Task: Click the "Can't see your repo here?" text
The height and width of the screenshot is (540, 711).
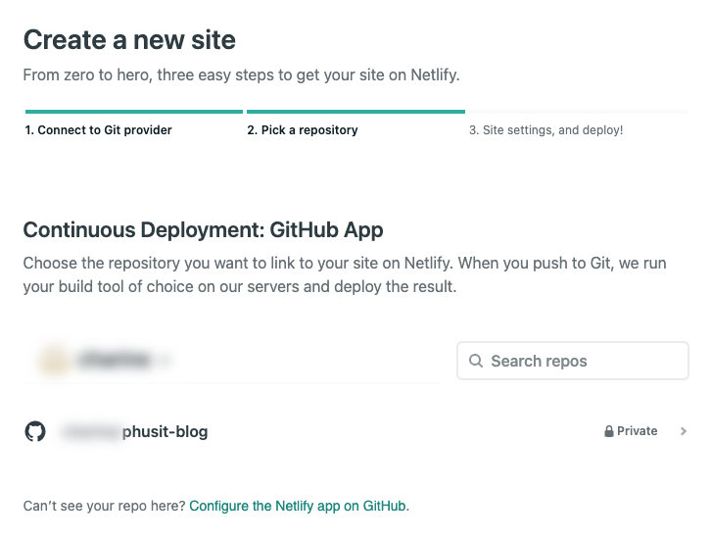Action: click(104, 507)
